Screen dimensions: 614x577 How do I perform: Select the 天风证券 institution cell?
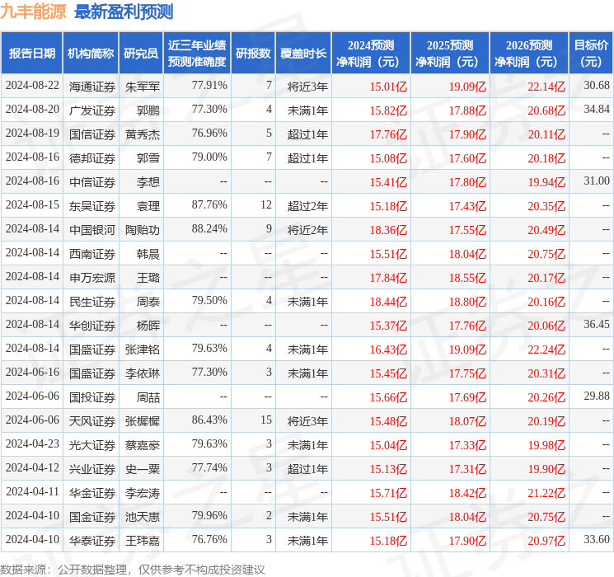click(92, 421)
